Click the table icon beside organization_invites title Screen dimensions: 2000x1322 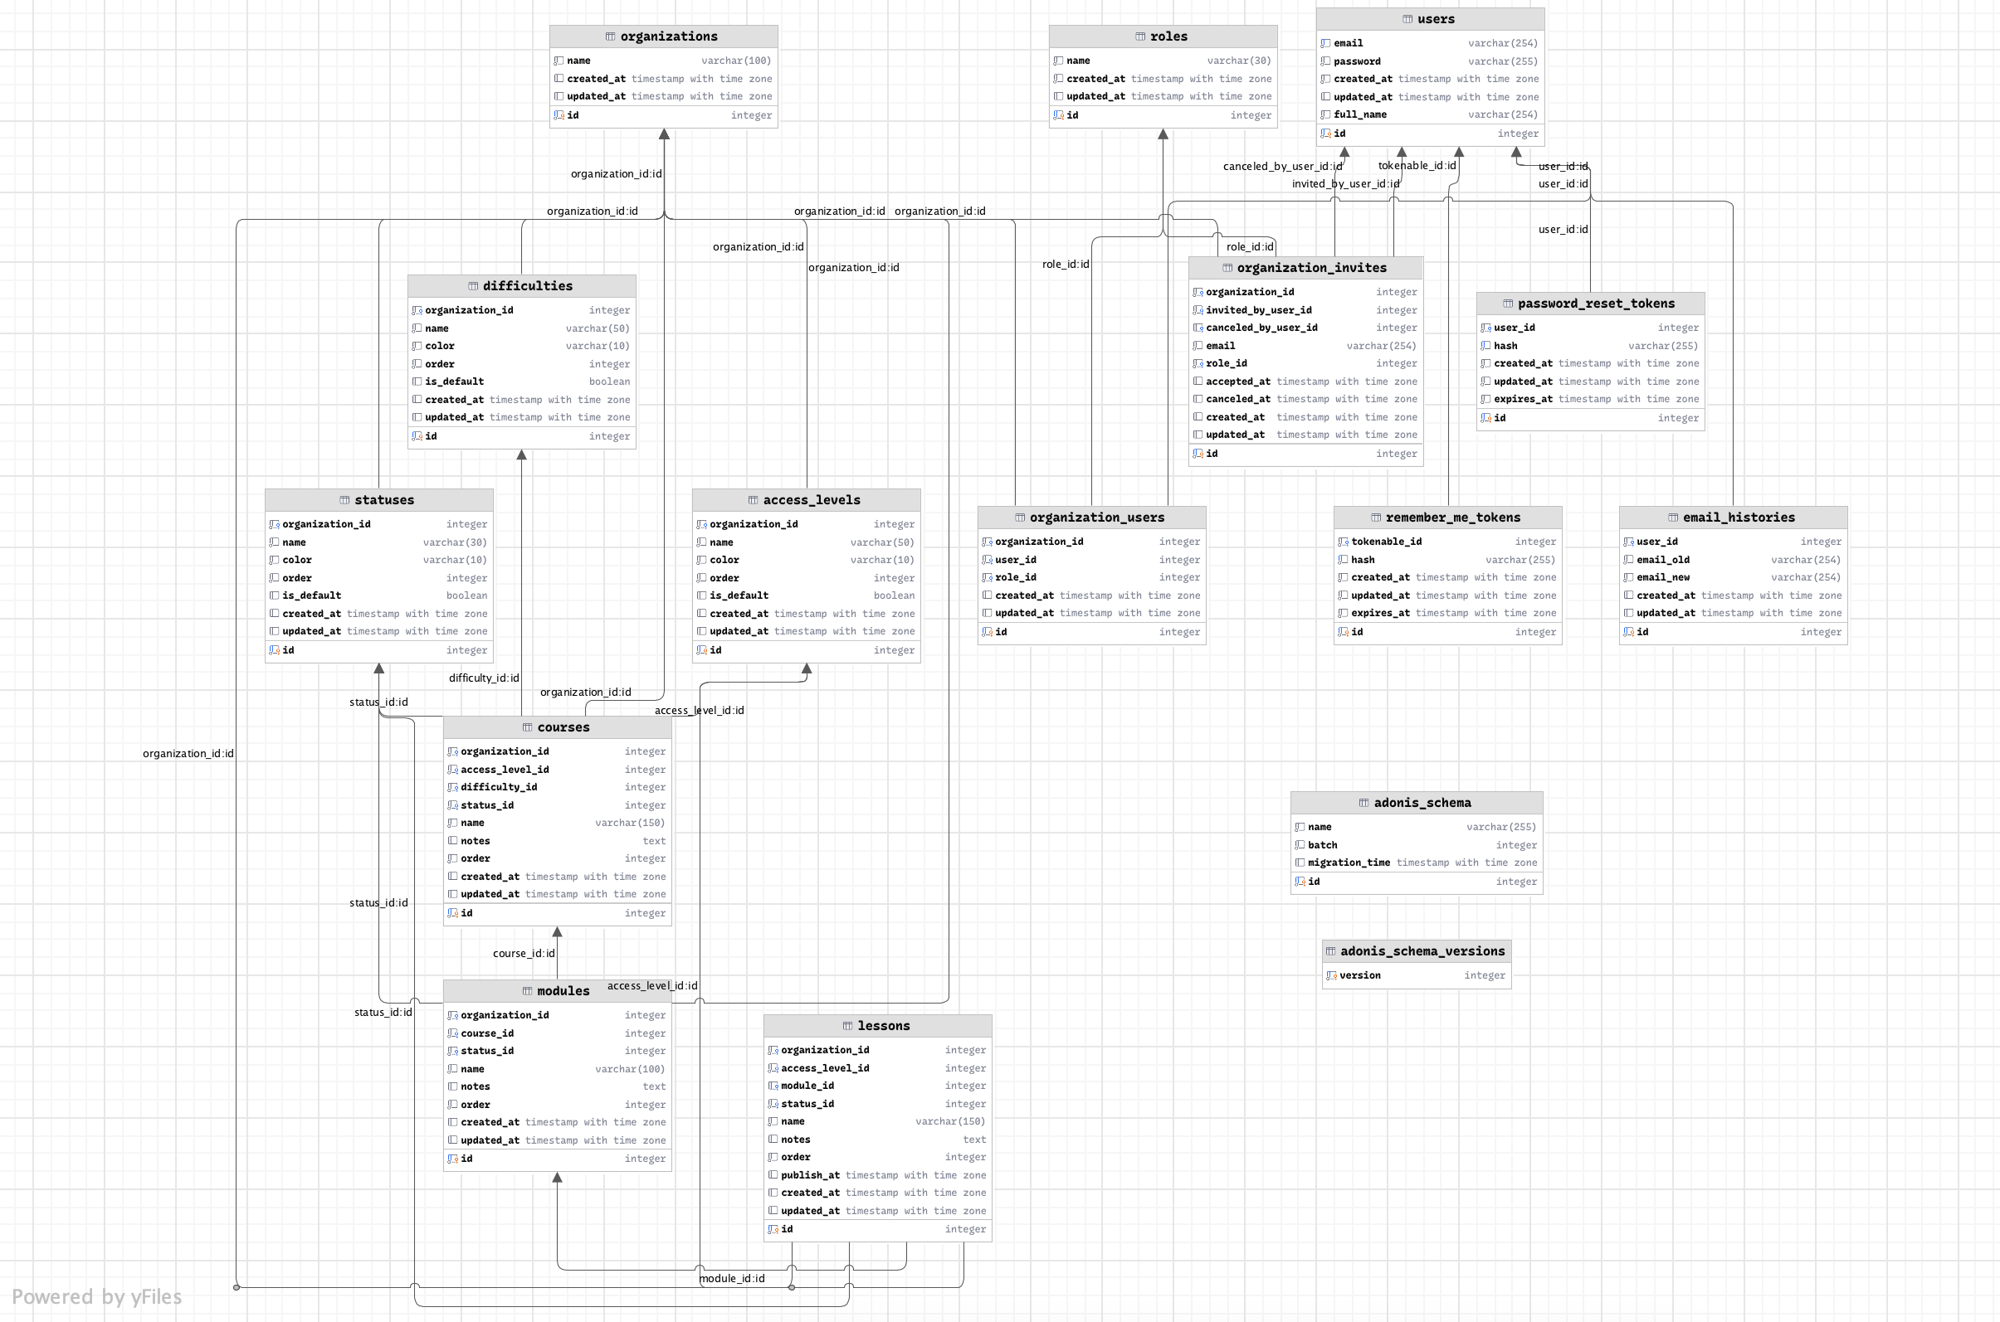(1227, 267)
